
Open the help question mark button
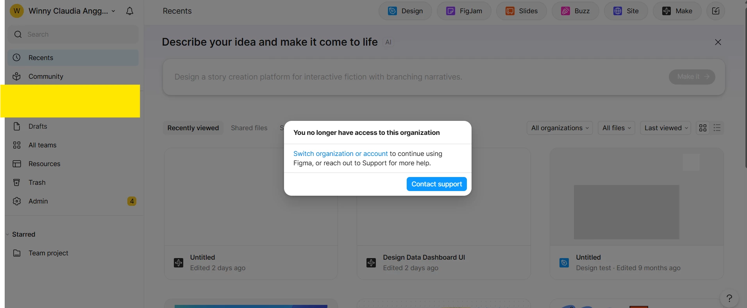click(729, 298)
